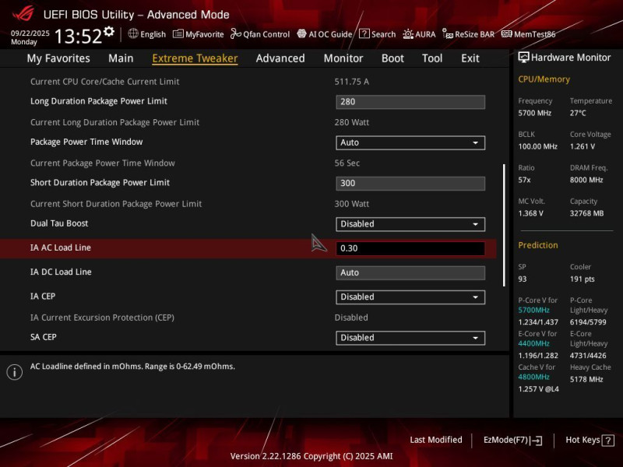Go to the Exit tab

pos(470,58)
